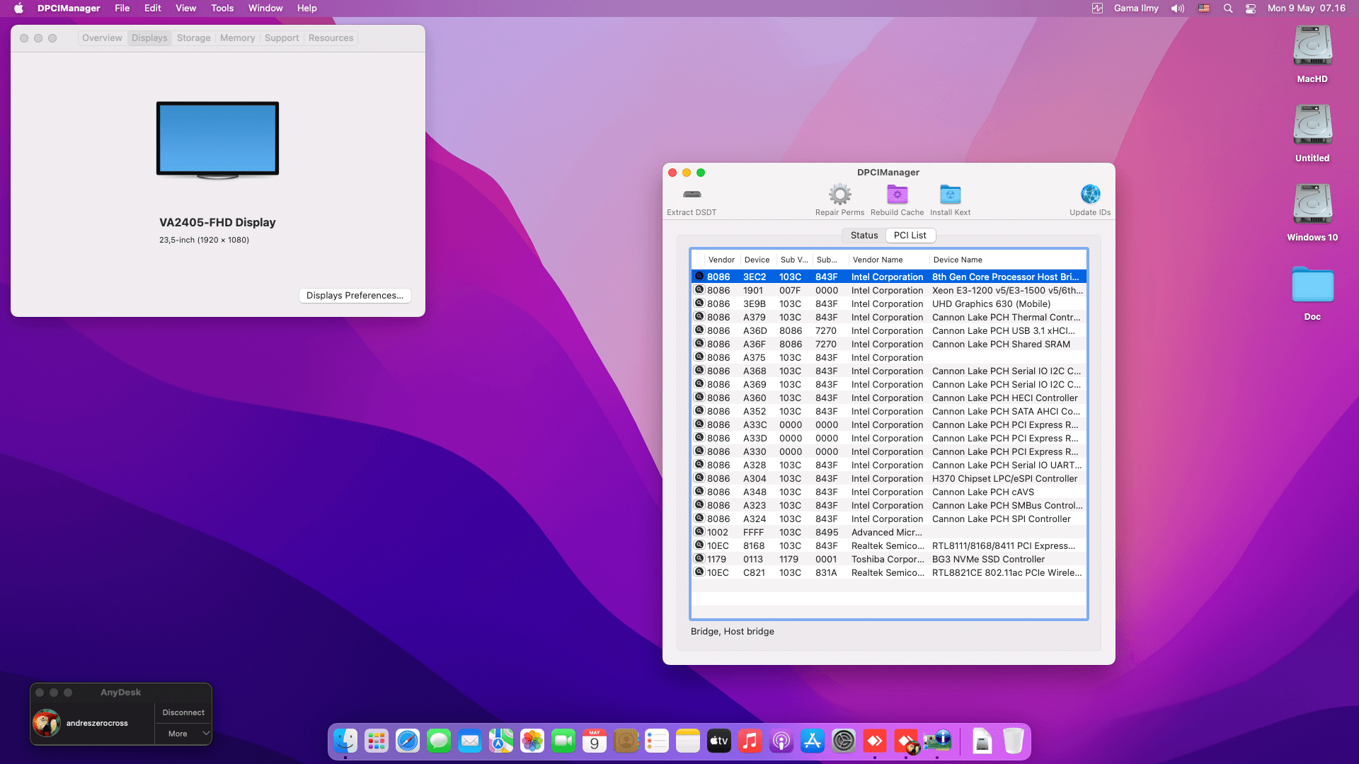Sort by the Vendor column header
1359x764 pixels.
point(721,260)
